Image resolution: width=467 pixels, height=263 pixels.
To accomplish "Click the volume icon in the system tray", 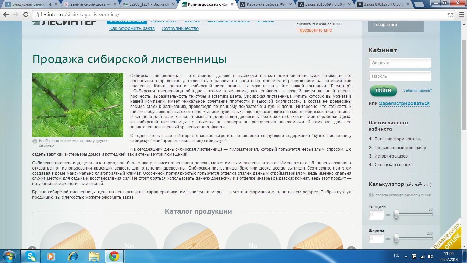I will pos(430,256).
